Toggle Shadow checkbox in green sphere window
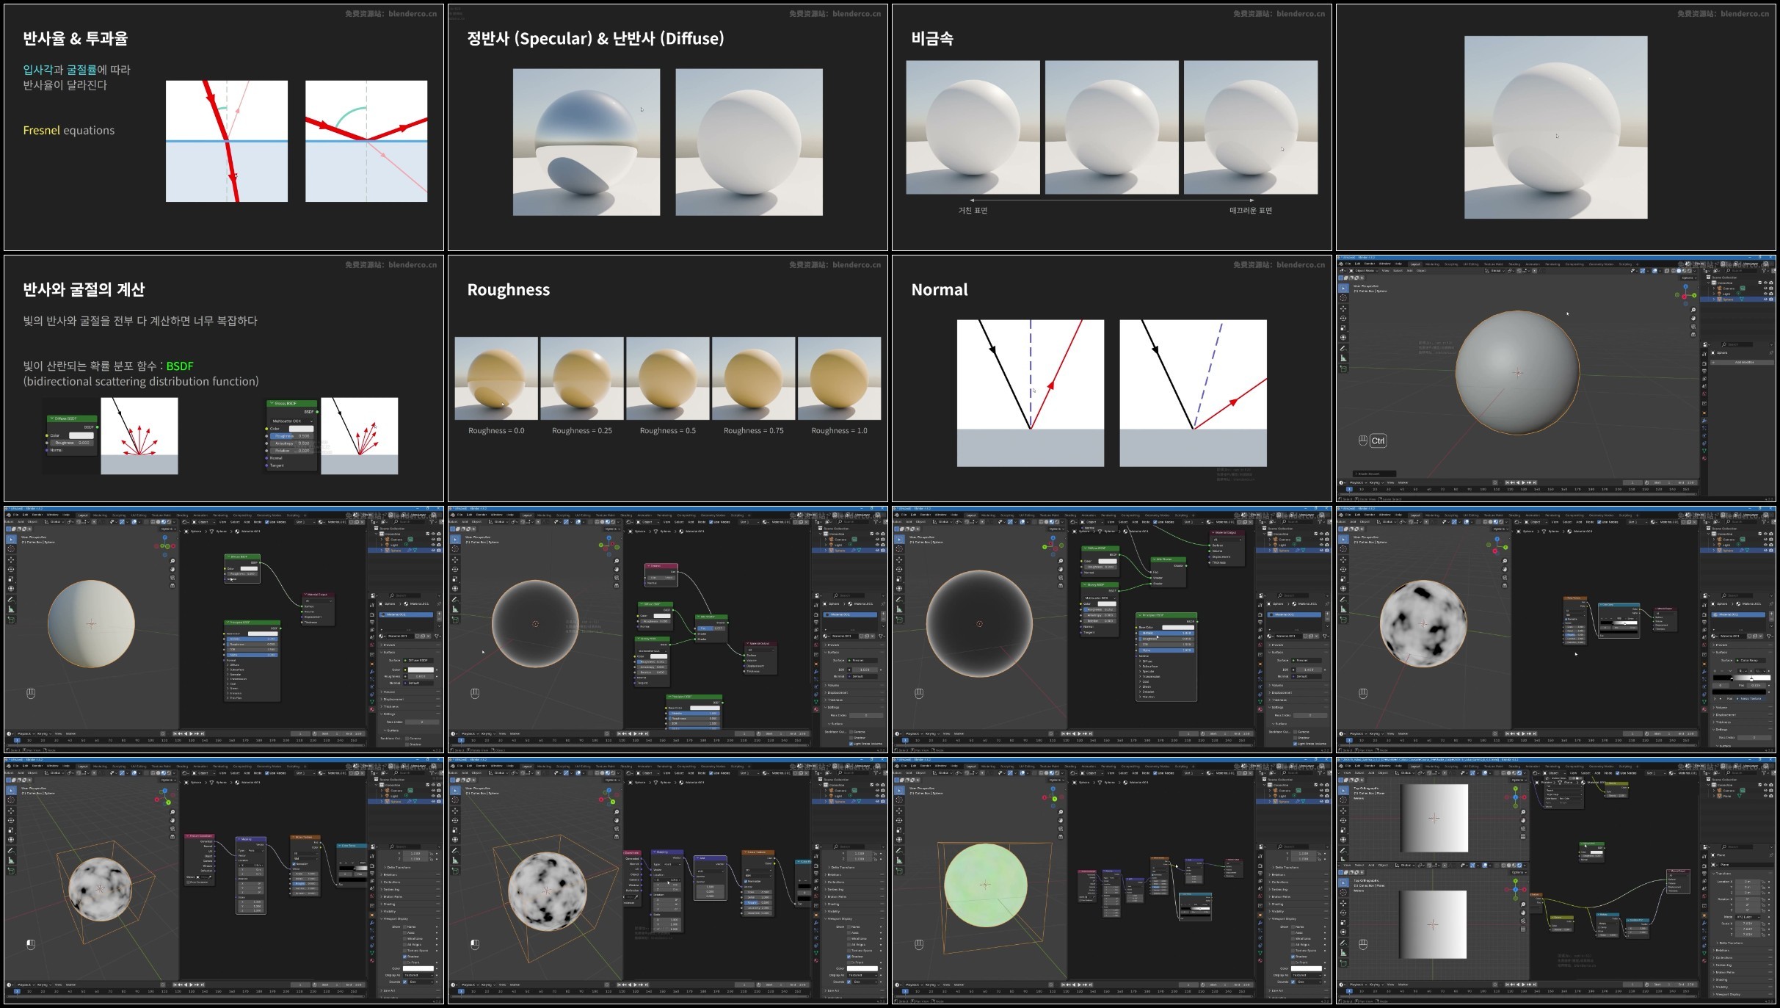The width and height of the screenshot is (1780, 1008). tap(1293, 957)
